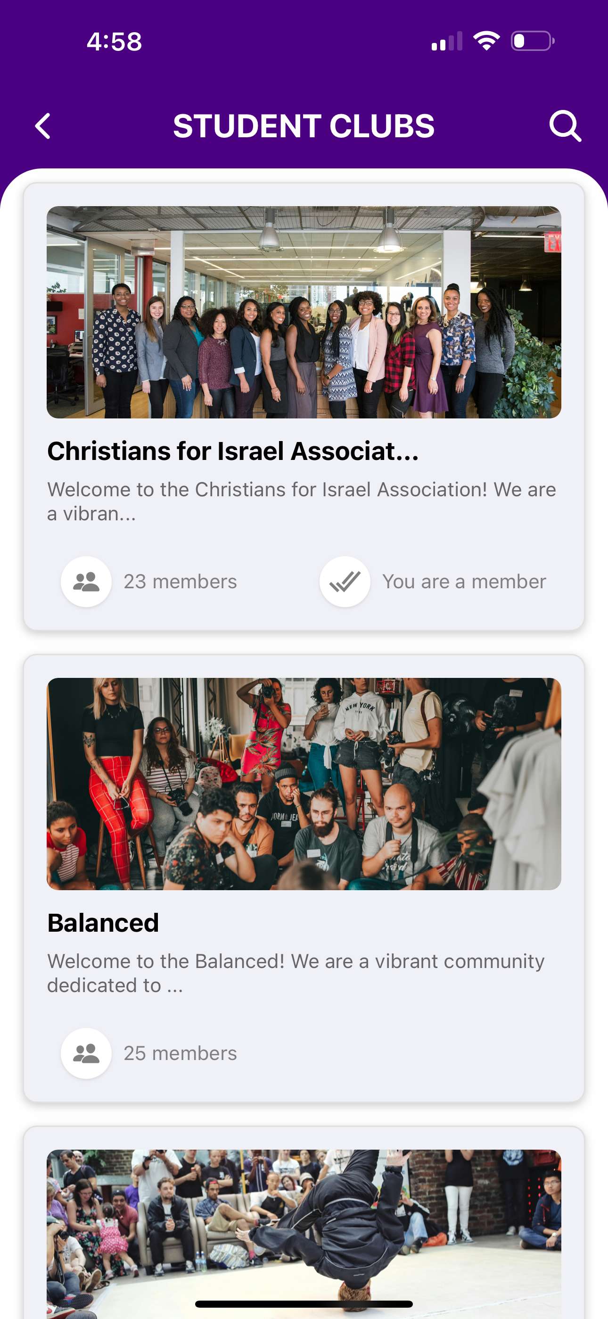
Task: Open Christians for Israel Association club title
Action: [233, 451]
